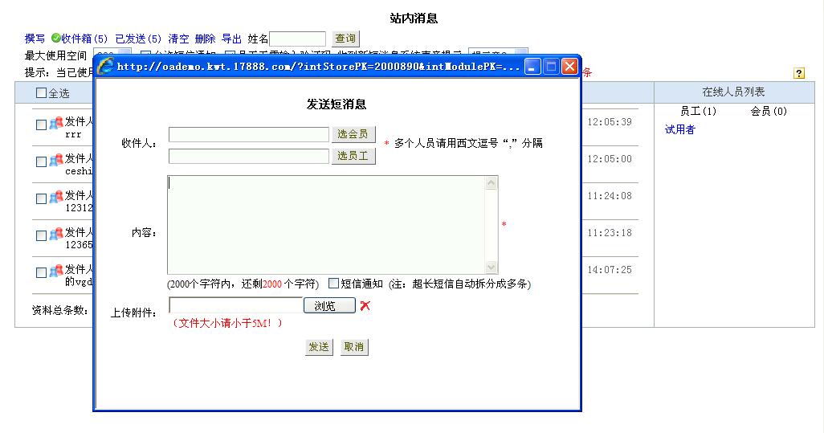Enable the 短信通知 checkbox
This screenshot has height=433, width=824.
(x=333, y=284)
